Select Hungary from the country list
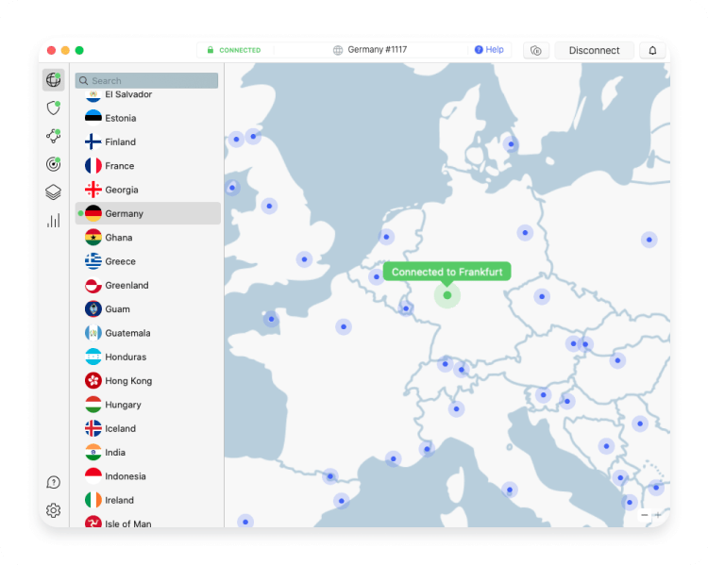Viewport: 708px width, 565px height. [x=148, y=405]
